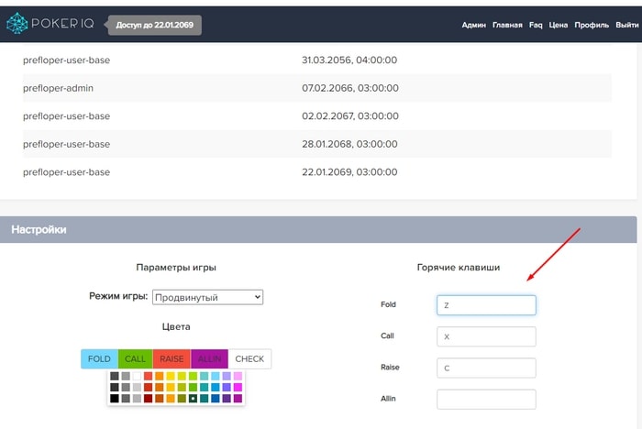Click the date 28.01.2068, 03:00:00
Screen dimensions: 642x429
pos(349,144)
